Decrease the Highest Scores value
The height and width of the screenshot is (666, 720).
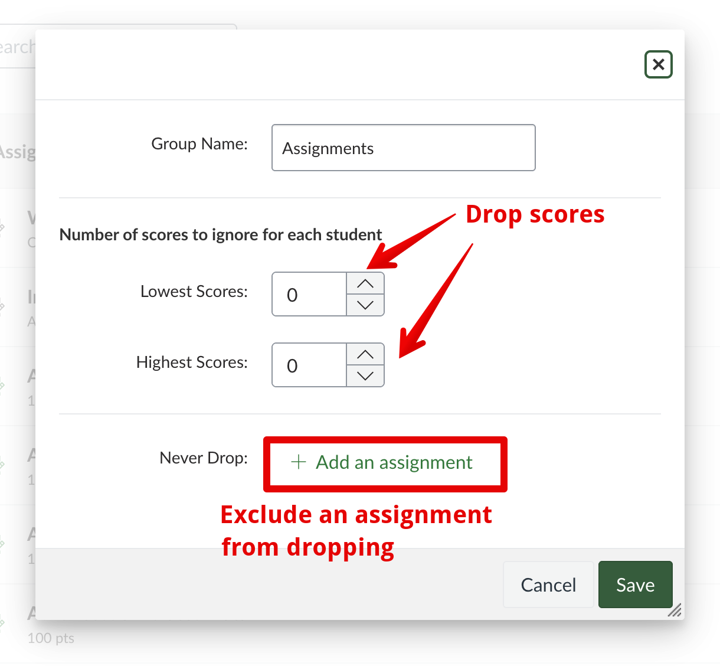click(365, 376)
